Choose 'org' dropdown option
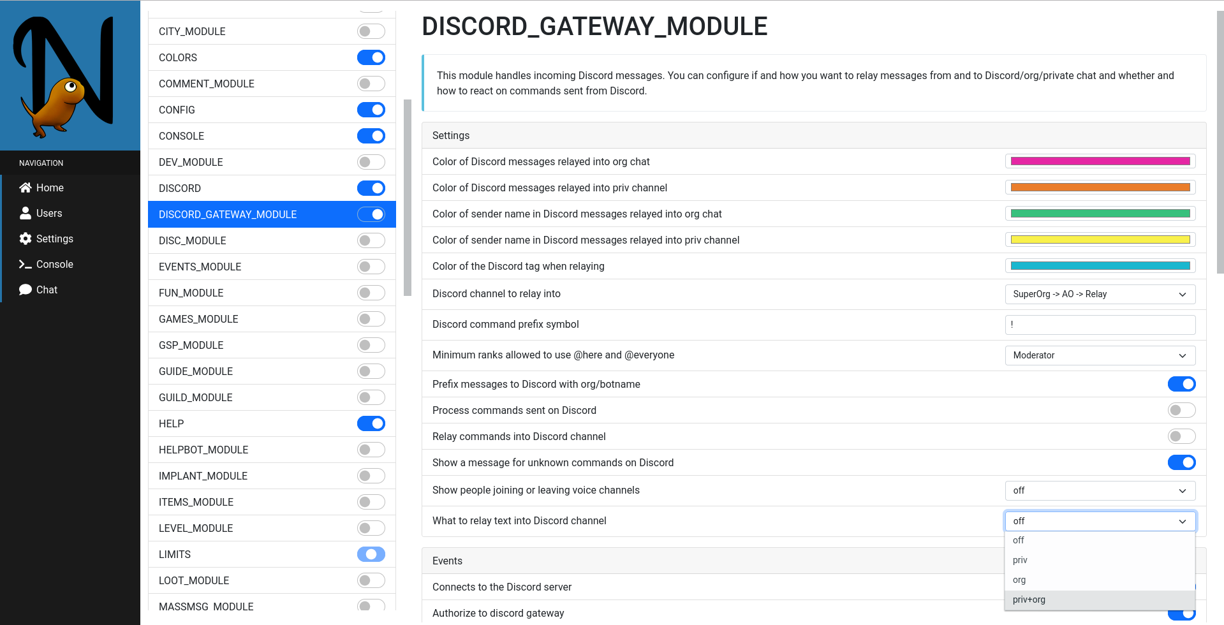This screenshot has width=1224, height=625. coord(1100,580)
